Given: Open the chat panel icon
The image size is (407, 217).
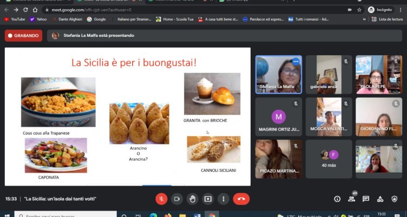Looking at the screenshot, I should (x=366, y=199).
